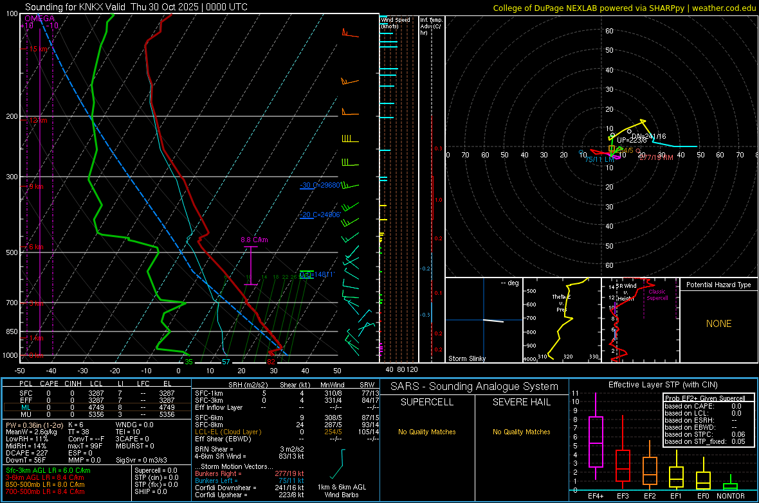Click the surface temperature value 82
Image resolution: width=759 pixels, height=503 pixels.
click(x=271, y=362)
